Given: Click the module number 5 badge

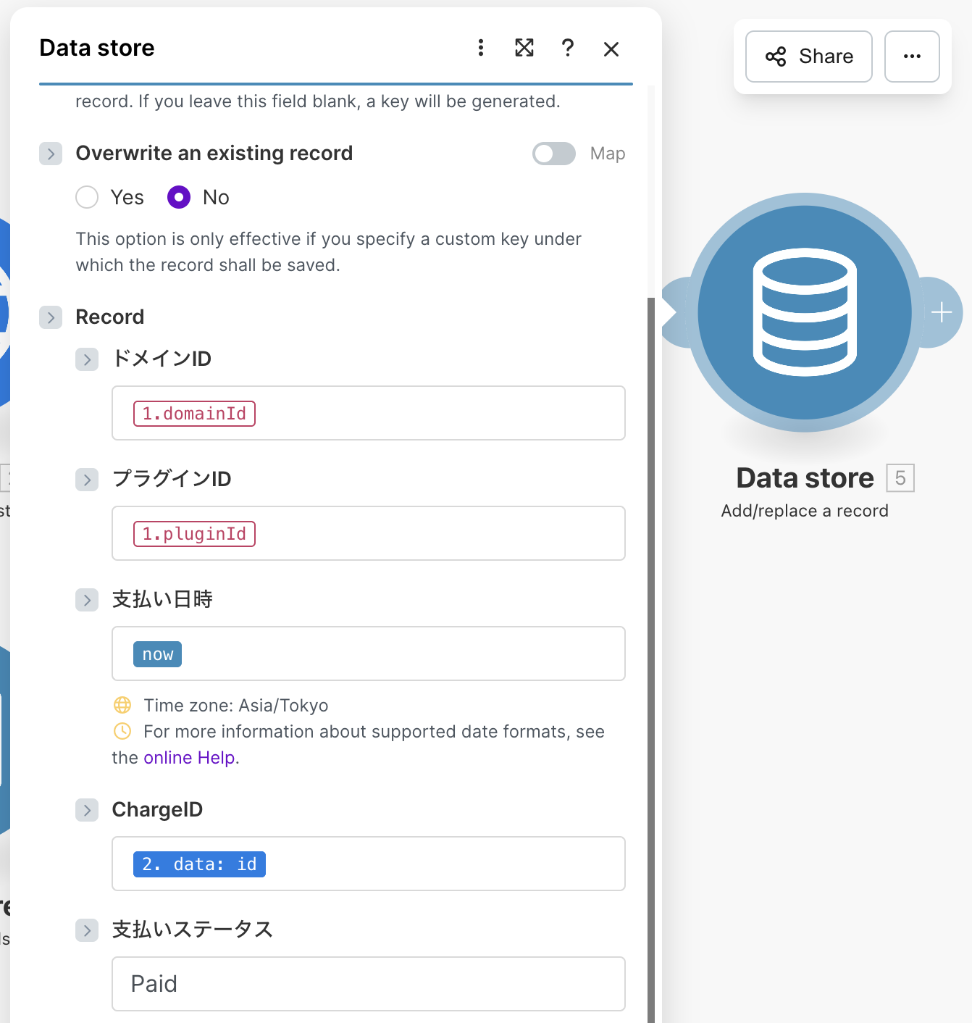Looking at the screenshot, I should click(x=900, y=478).
